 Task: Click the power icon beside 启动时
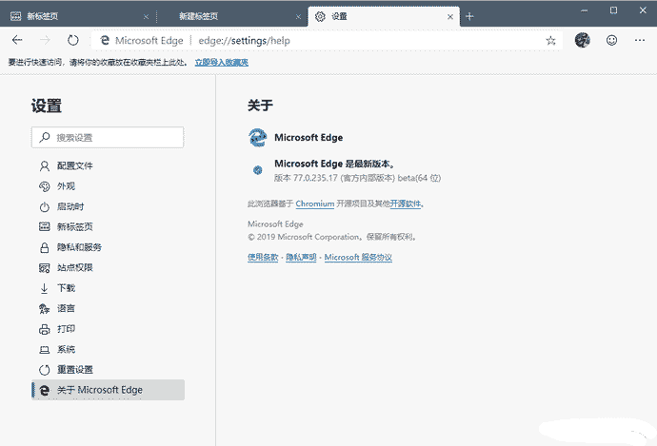(x=44, y=207)
